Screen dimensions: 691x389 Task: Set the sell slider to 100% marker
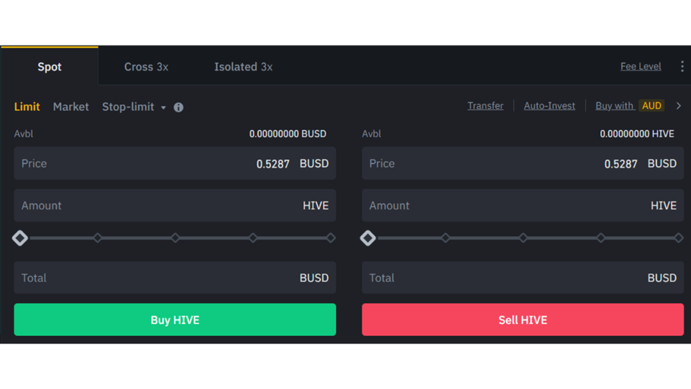click(x=679, y=238)
